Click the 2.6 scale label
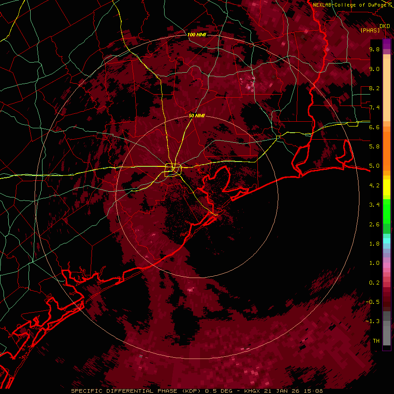Viewport: 394px width, 394px height. (x=374, y=224)
